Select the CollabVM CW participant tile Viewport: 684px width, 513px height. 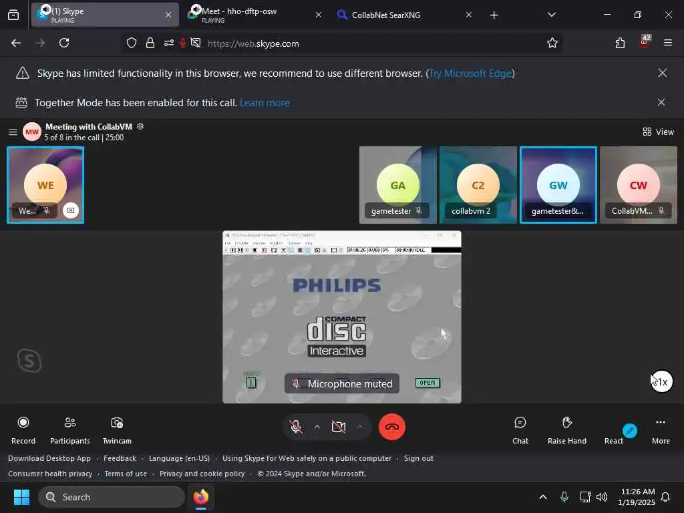tap(639, 185)
